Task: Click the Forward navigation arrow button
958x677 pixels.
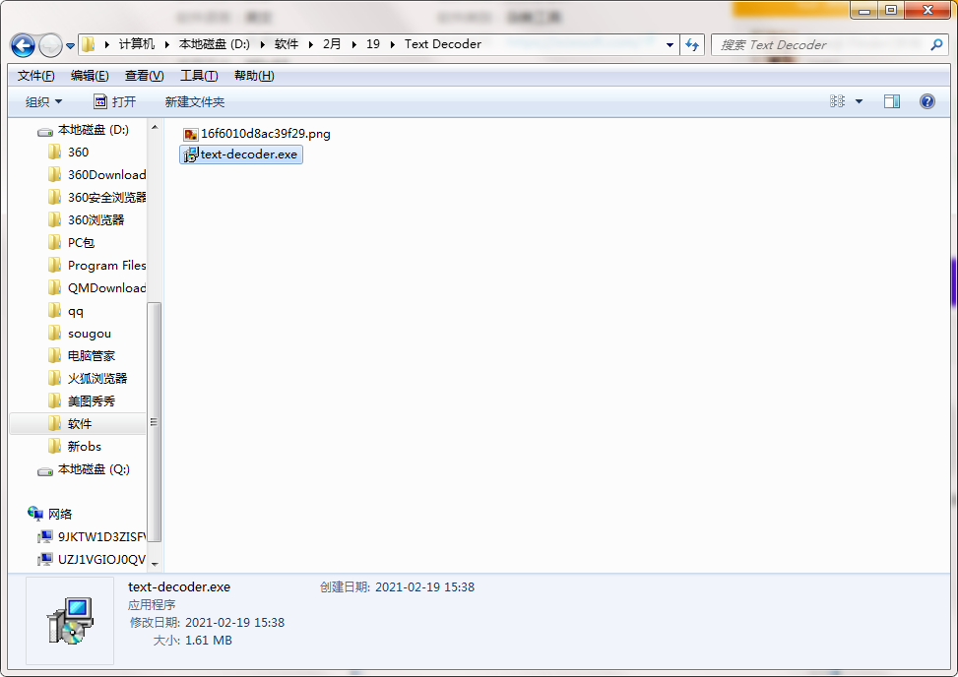Action: click(x=50, y=45)
